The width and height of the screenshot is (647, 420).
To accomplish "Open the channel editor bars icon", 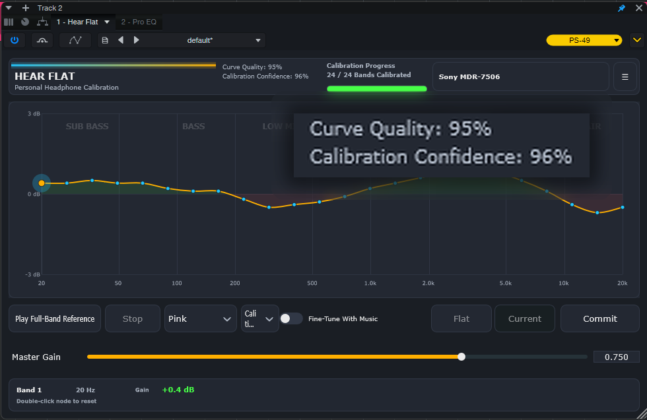I will click(x=9, y=22).
